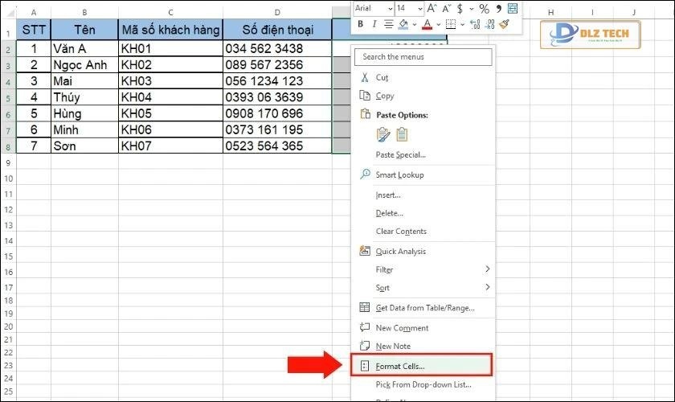The height and width of the screenshot is (402, 675).
Task: Click the Get Data table icon
Action: [x=365, y=307]
